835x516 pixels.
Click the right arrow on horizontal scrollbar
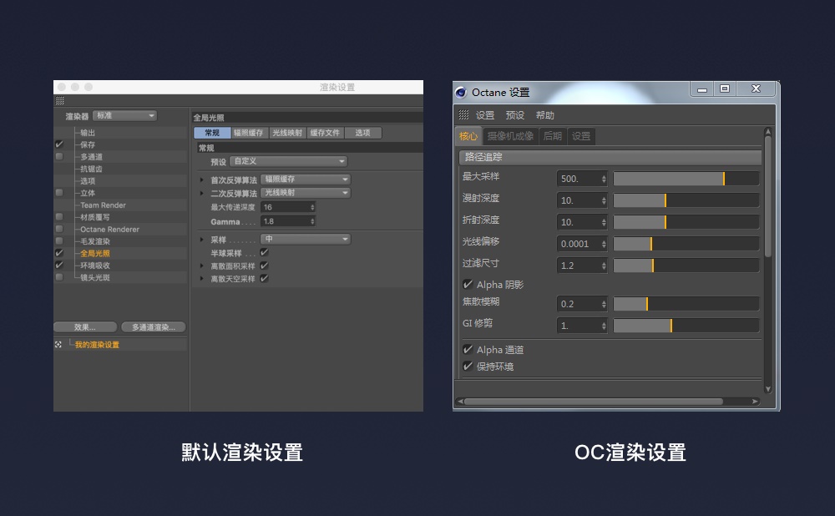tap(755, 402)
